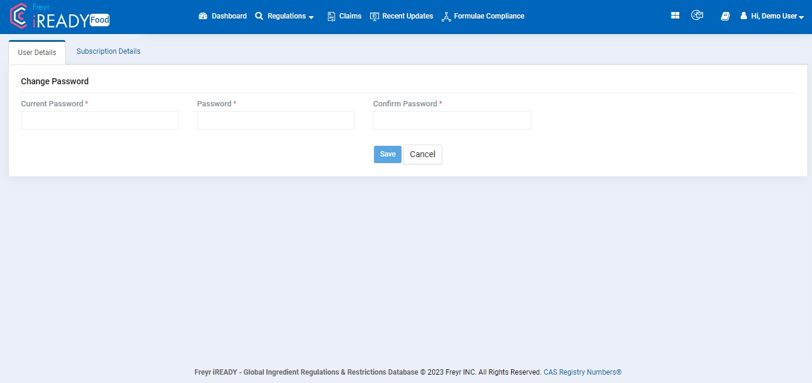Viewport: 812px width, 383px height.
Task: Click the Claims document icon
Action: point(332,17)
